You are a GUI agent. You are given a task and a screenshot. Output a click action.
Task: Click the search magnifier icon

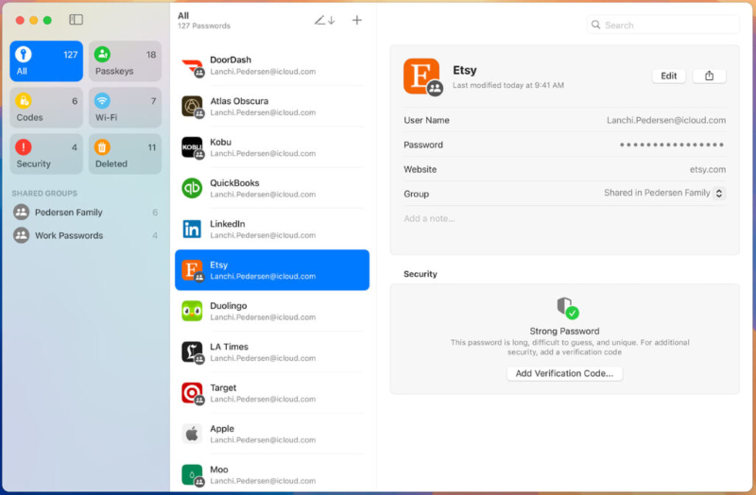(596, 25)
